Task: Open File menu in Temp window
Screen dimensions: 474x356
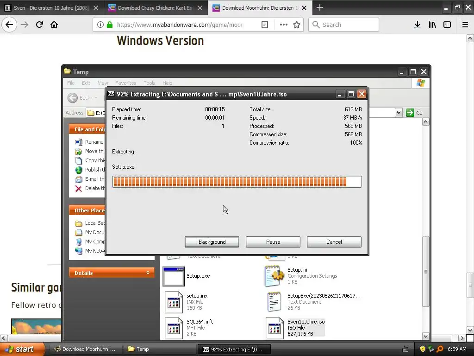Action: point(71,83)
